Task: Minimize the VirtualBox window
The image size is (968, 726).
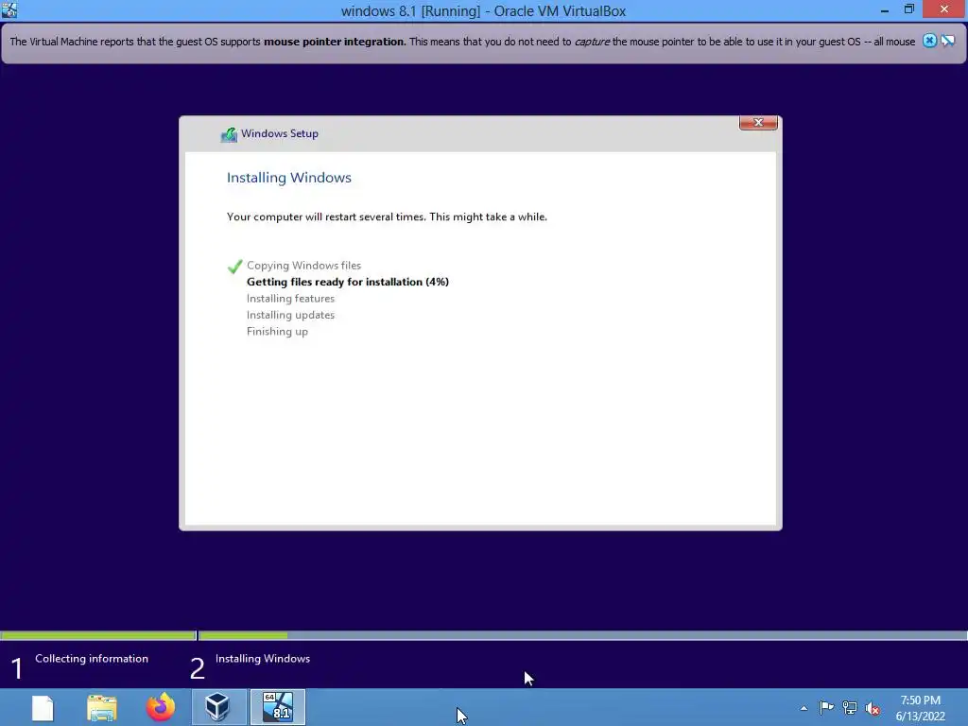Action: tap(884, 9)
